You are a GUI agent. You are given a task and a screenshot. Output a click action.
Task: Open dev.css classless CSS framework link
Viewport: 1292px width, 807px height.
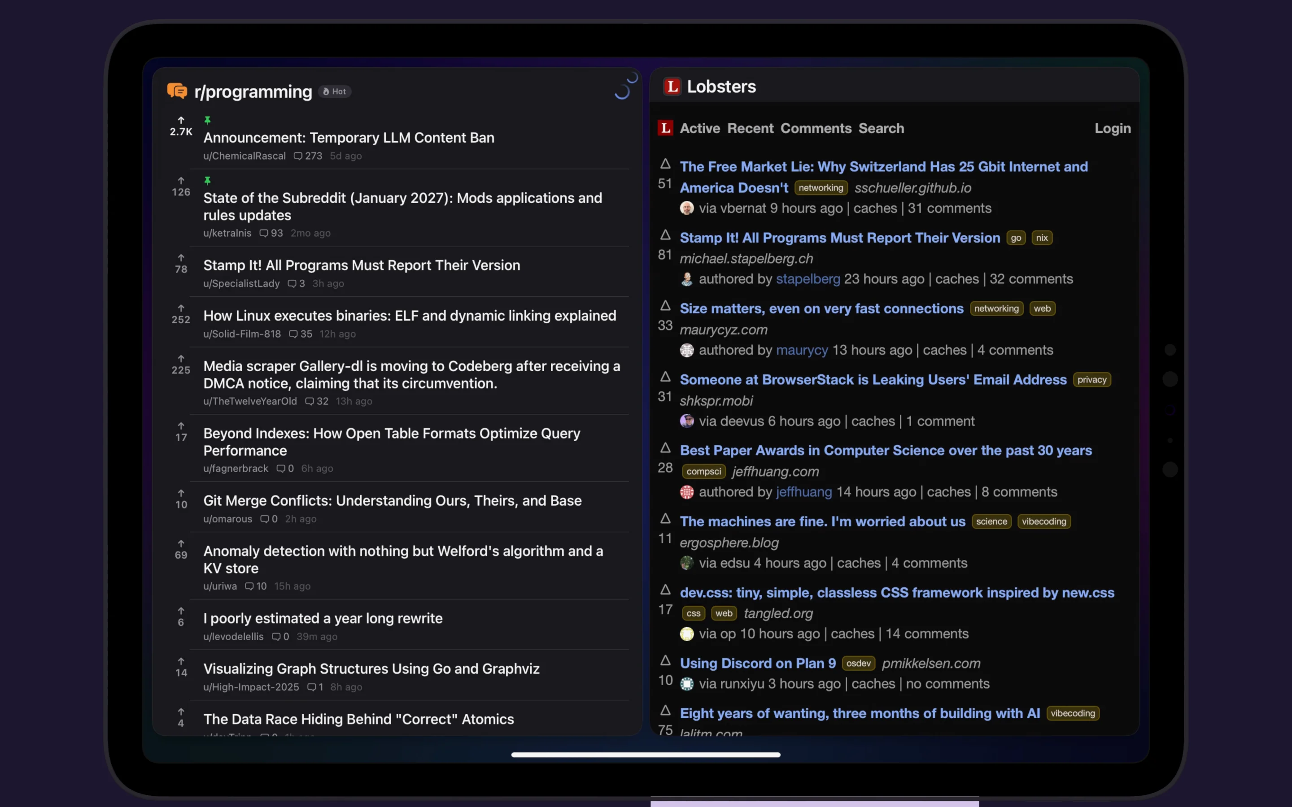pos(897,592)
